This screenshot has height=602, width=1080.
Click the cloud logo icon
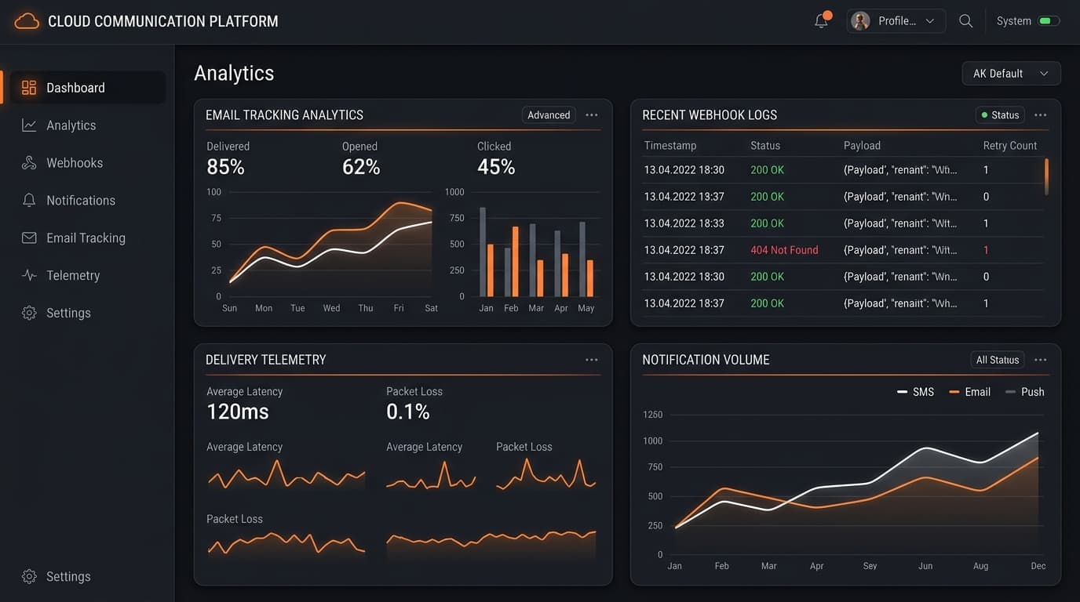[27, 21]
